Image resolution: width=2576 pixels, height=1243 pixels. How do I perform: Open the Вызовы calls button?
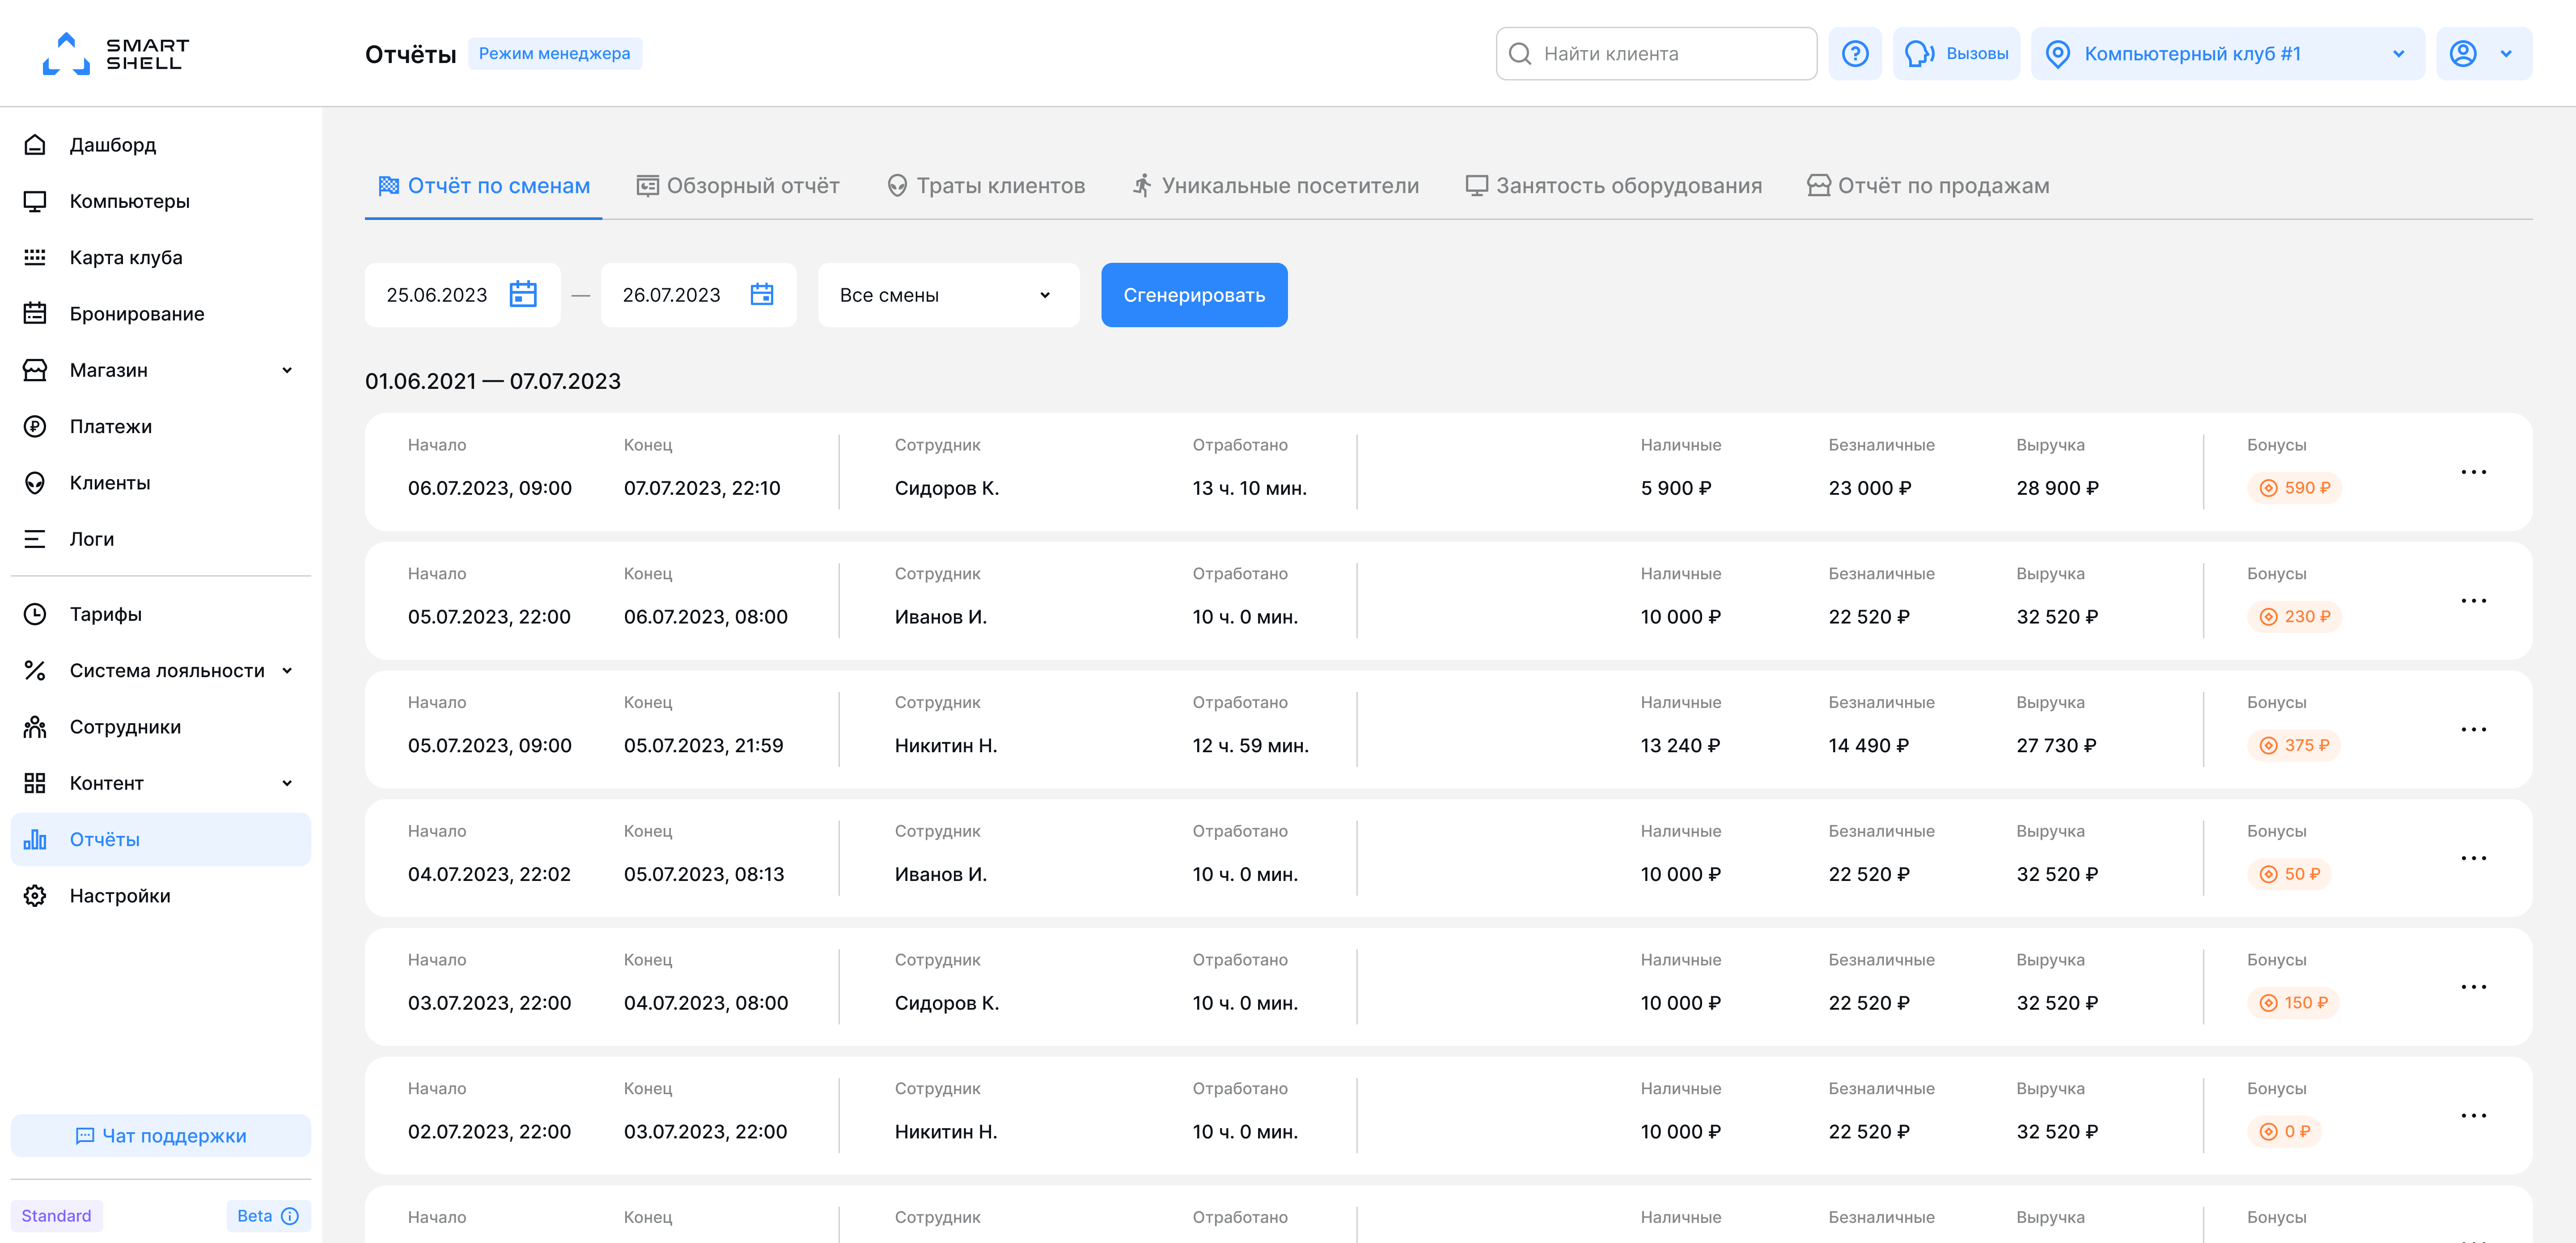pyautogui.click(x=1956, y=54)
